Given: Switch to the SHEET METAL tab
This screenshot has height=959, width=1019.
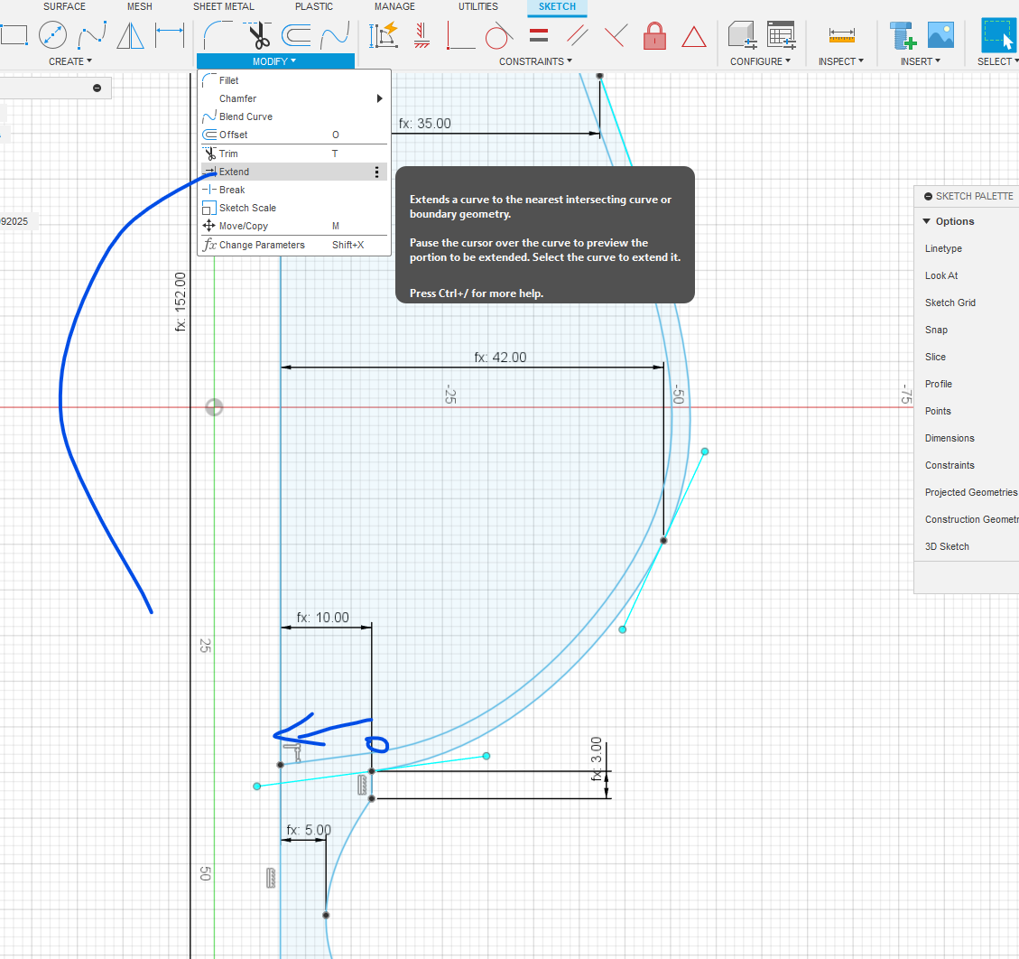Looking at the screenshot, I should pyautogui.click(x=224, y=6).
